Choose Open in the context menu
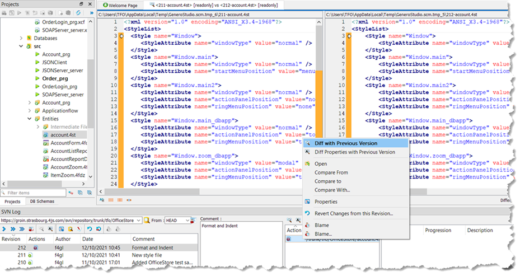Image resolution: width=520 pixels, height=276 pixels. pyautogui.click(x=356, y=163)
